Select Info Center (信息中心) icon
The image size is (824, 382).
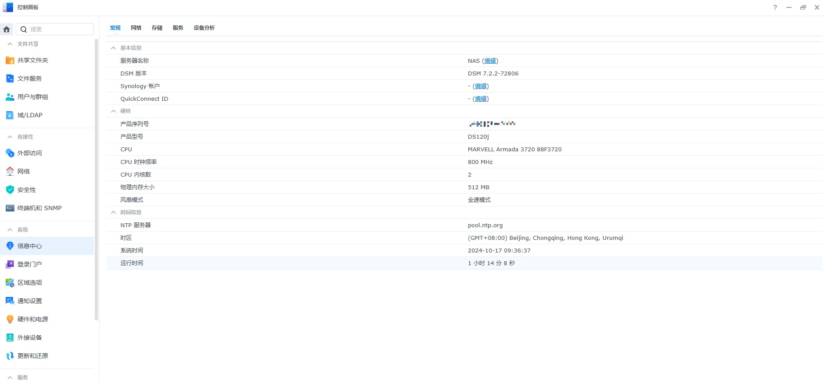click(x=10, y=246)
